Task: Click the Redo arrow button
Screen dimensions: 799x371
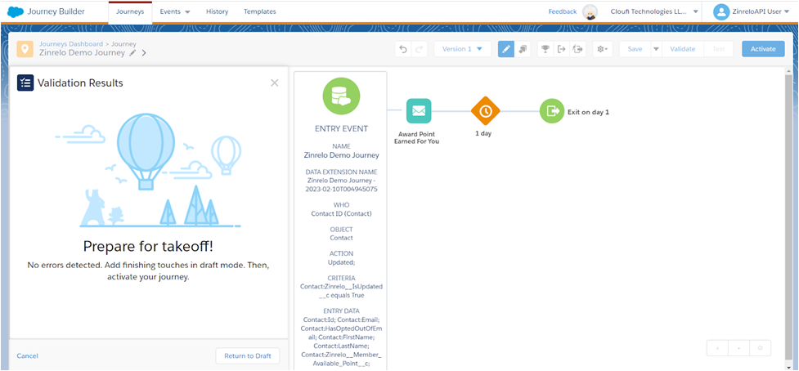Action: click(420, 49)
